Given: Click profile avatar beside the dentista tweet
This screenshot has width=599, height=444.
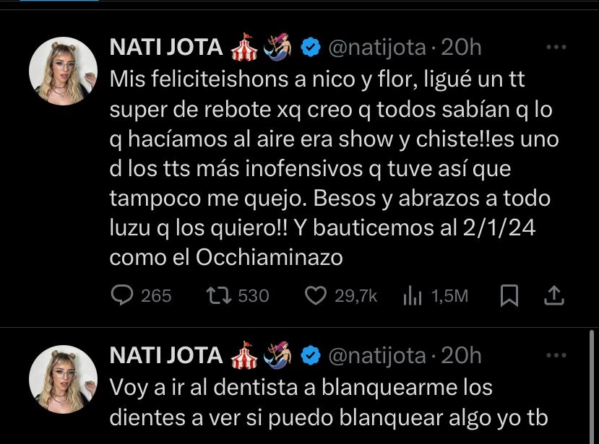Looking at the screenshot, I should coord(63,378).
